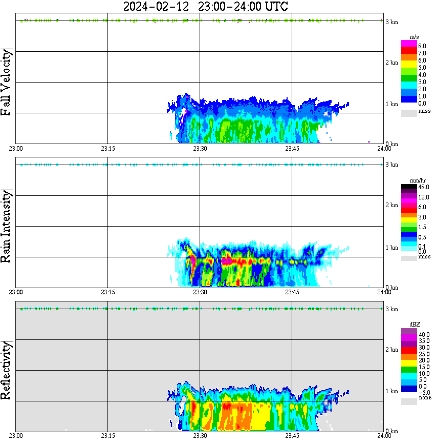Pick black 48.0 mm/hr swatch in rain legend
Screen dimensions: 435x445
coord(409,186)
